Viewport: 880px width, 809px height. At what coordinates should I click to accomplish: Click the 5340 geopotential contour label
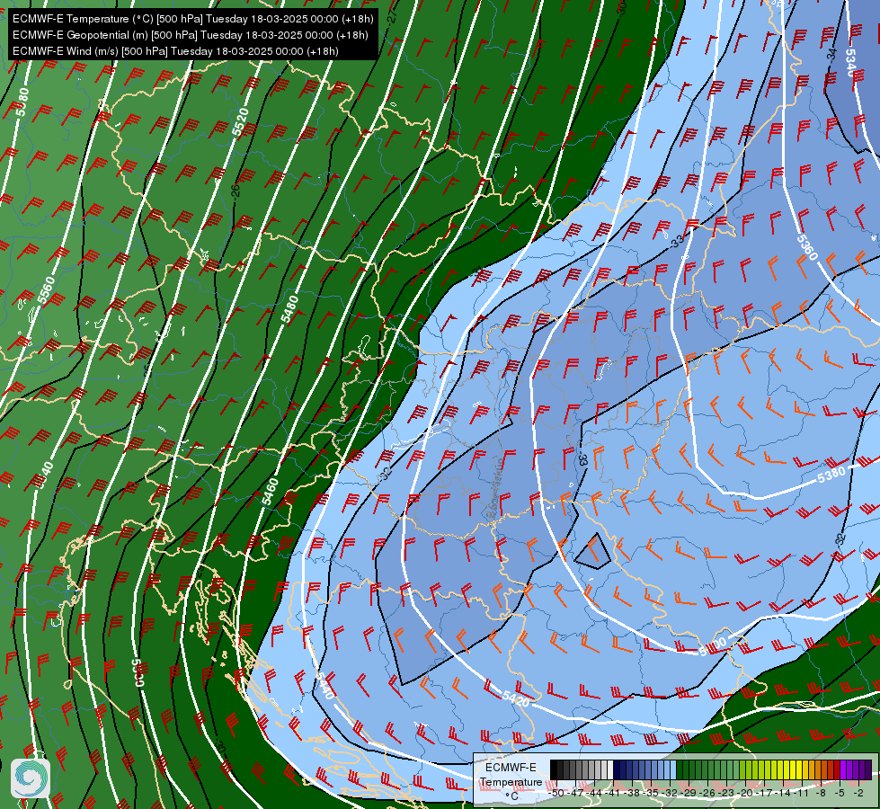pyautogui.click(x=849, y=63)
